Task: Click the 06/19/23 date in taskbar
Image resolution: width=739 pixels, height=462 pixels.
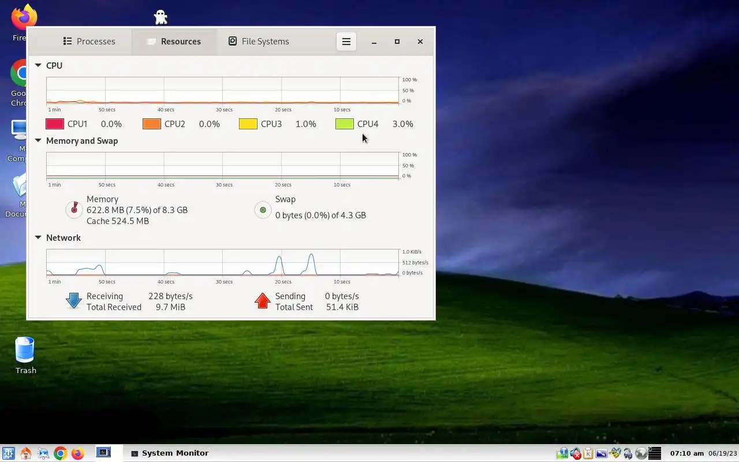Action: [x=723, y=453]
